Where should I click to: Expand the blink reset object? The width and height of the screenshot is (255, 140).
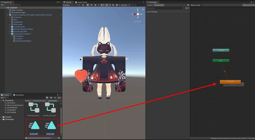point(10,24)
